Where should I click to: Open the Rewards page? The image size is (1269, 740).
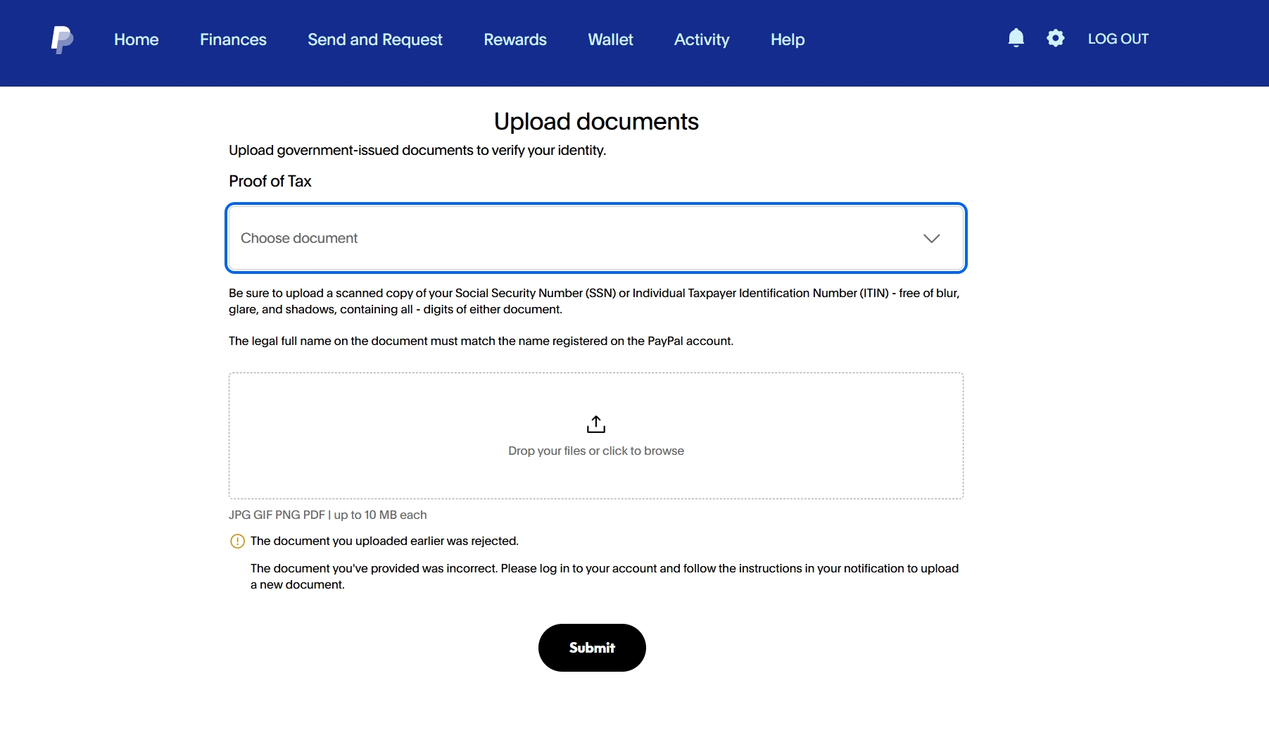pos(514,39)
